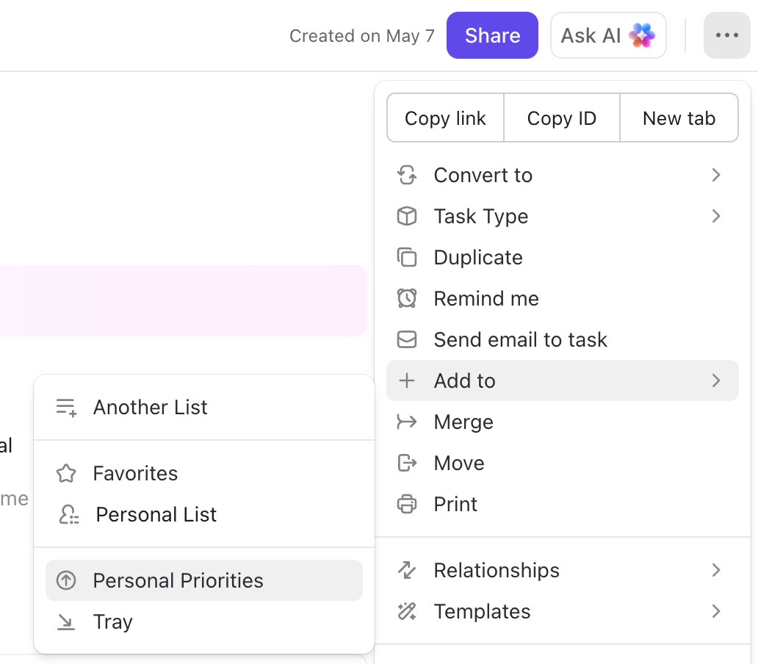The width and height of the screenshot is (758, 664).
Task: Click the Print printer icon
Action: click(407, 504)
